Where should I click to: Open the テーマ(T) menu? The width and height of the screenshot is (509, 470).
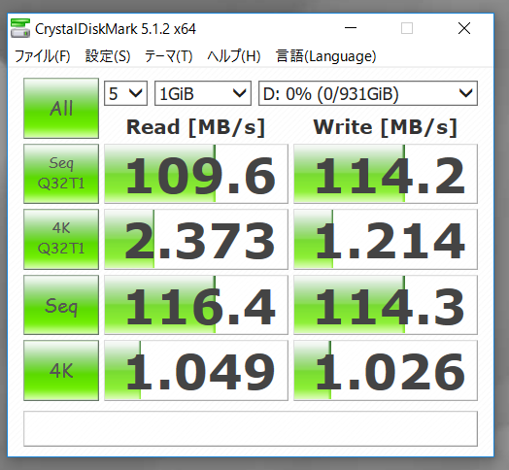pyautogui.click(x=168, y=56)
